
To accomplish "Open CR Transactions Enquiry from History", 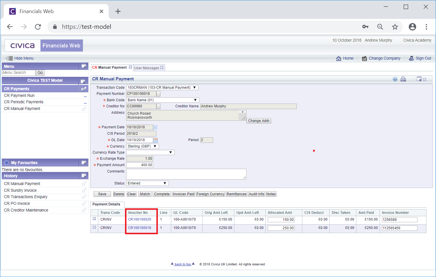I will click(26, 197).
